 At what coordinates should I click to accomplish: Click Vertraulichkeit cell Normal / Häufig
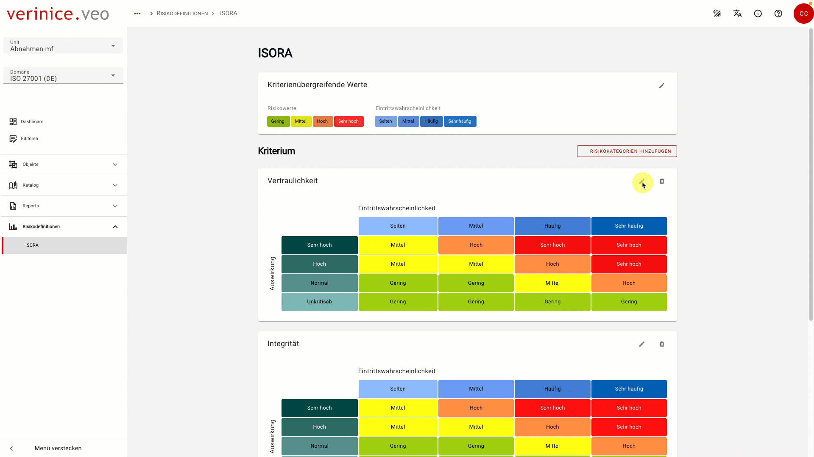pyautogui.click(x=552, y=283)
